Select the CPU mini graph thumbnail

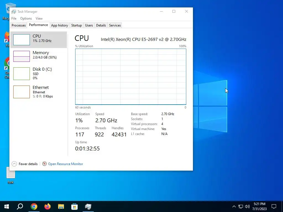pyautogui.click(x=22, y=40)
